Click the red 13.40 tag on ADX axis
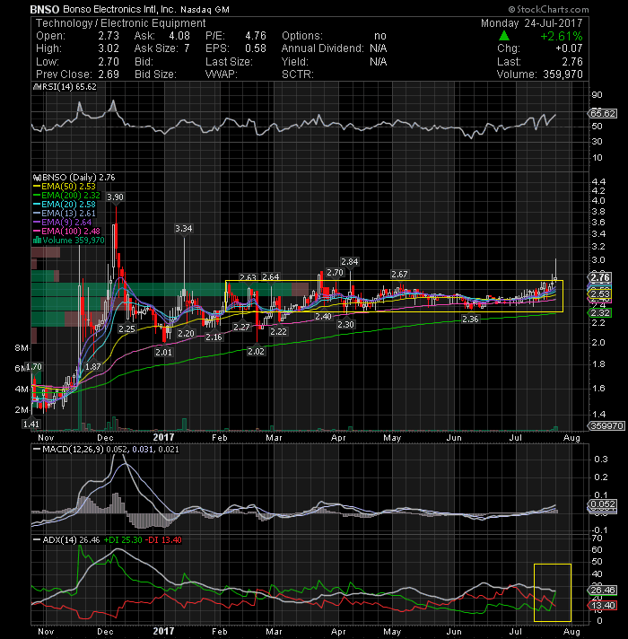The image size is (628, 639). (603, 605)
